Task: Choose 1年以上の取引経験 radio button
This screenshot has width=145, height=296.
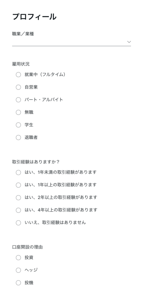Action: pyautogui.click(x=18, y=185)
